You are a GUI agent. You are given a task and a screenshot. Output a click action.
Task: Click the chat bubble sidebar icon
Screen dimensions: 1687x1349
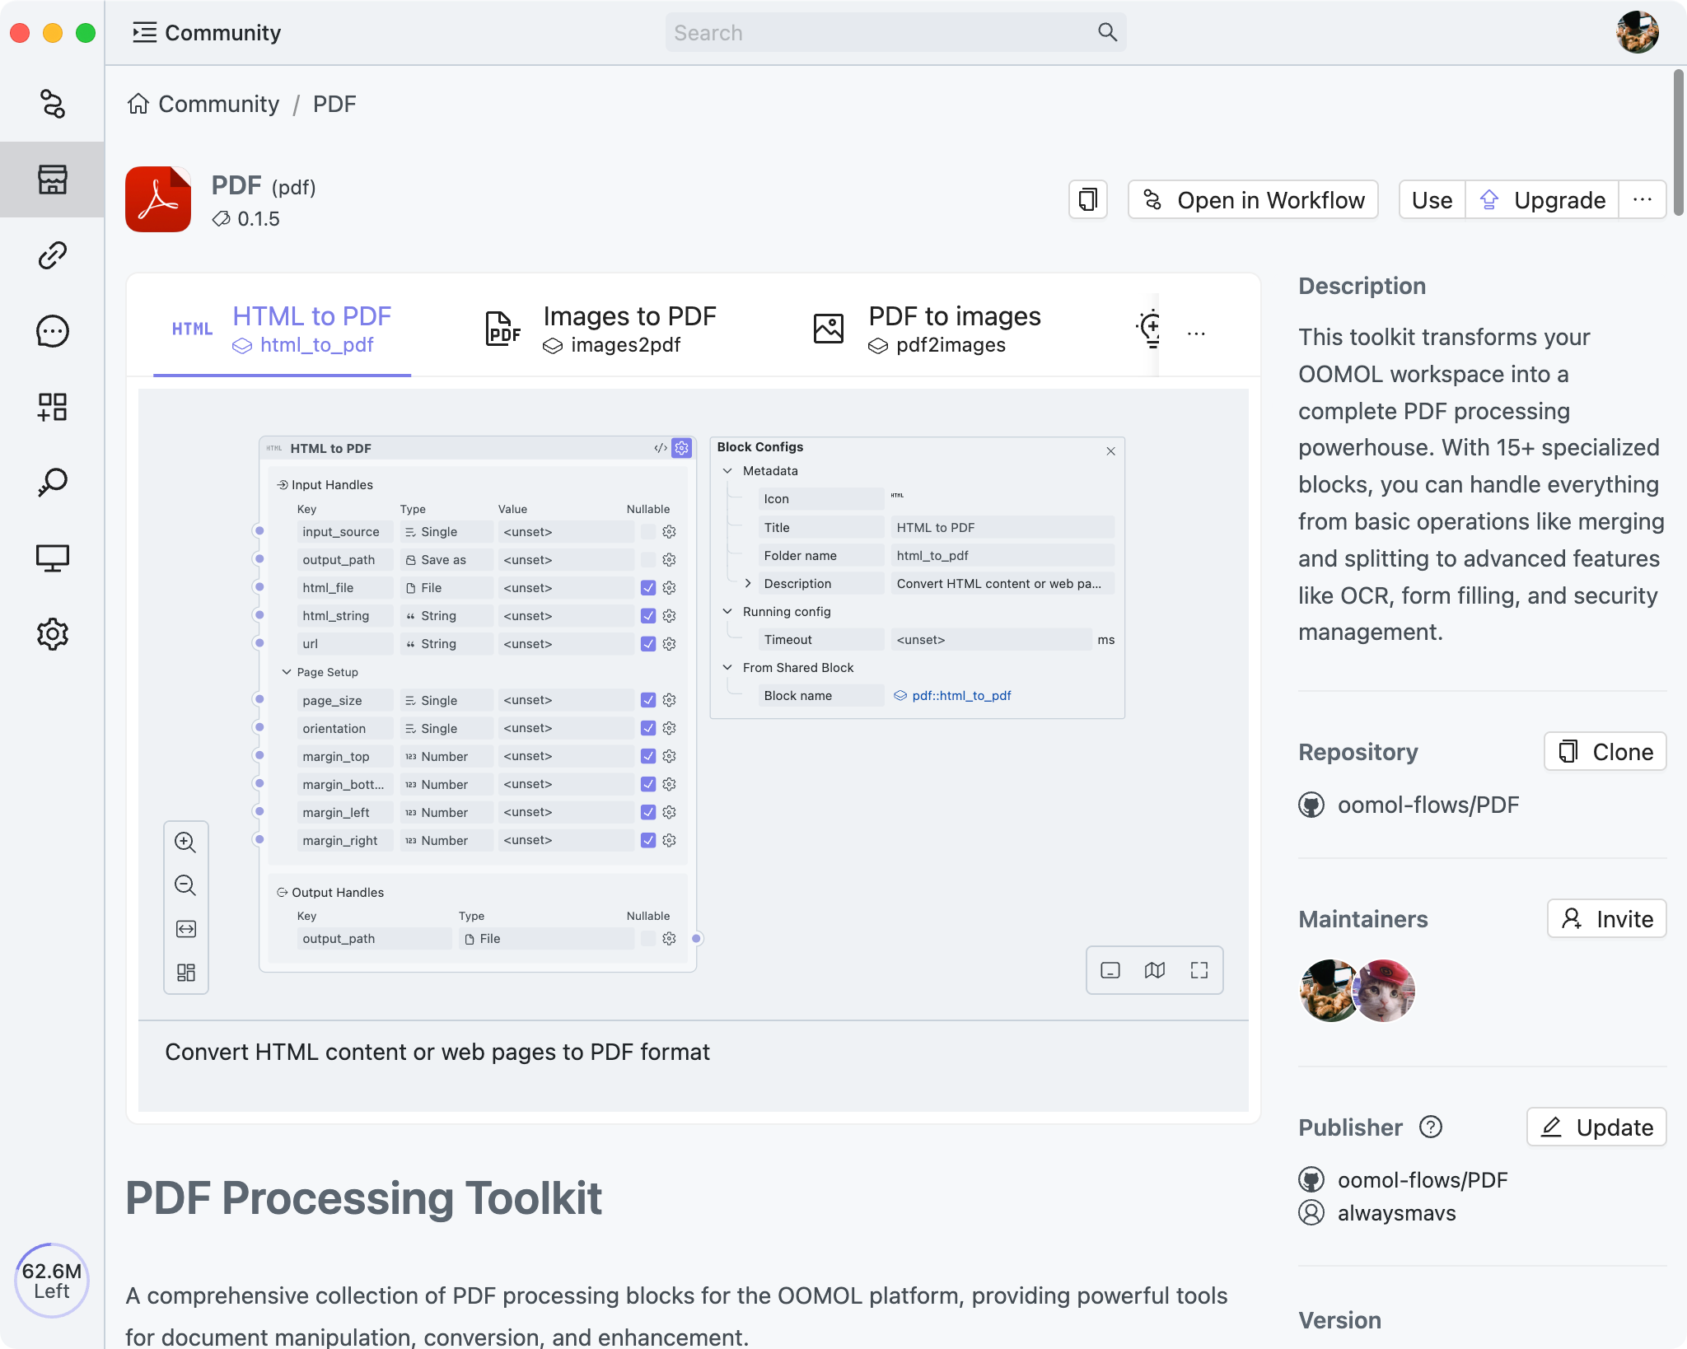(53, 331)
